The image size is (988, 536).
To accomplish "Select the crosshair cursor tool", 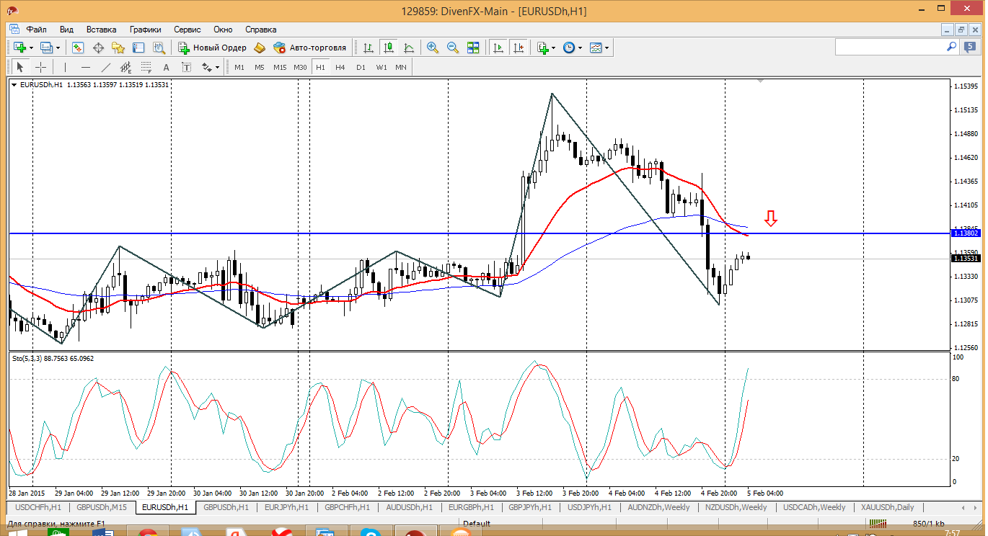I will pyautogui.click(x=41, y=67).
